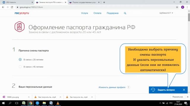Select В связи с 20-летием
The width and height of the screenshot is (190, 106).
20,59
